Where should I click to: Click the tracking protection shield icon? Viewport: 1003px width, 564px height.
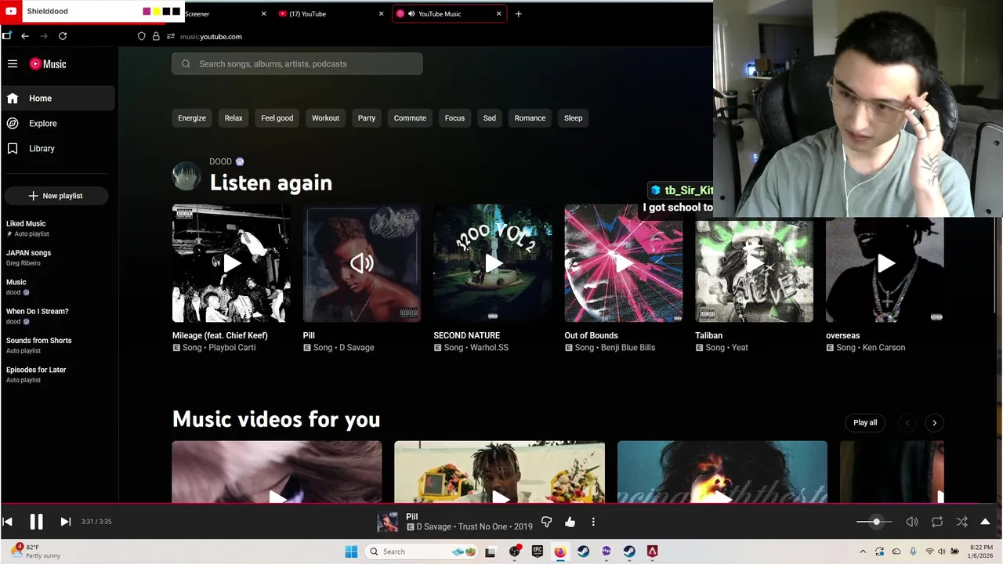[142, 36]
